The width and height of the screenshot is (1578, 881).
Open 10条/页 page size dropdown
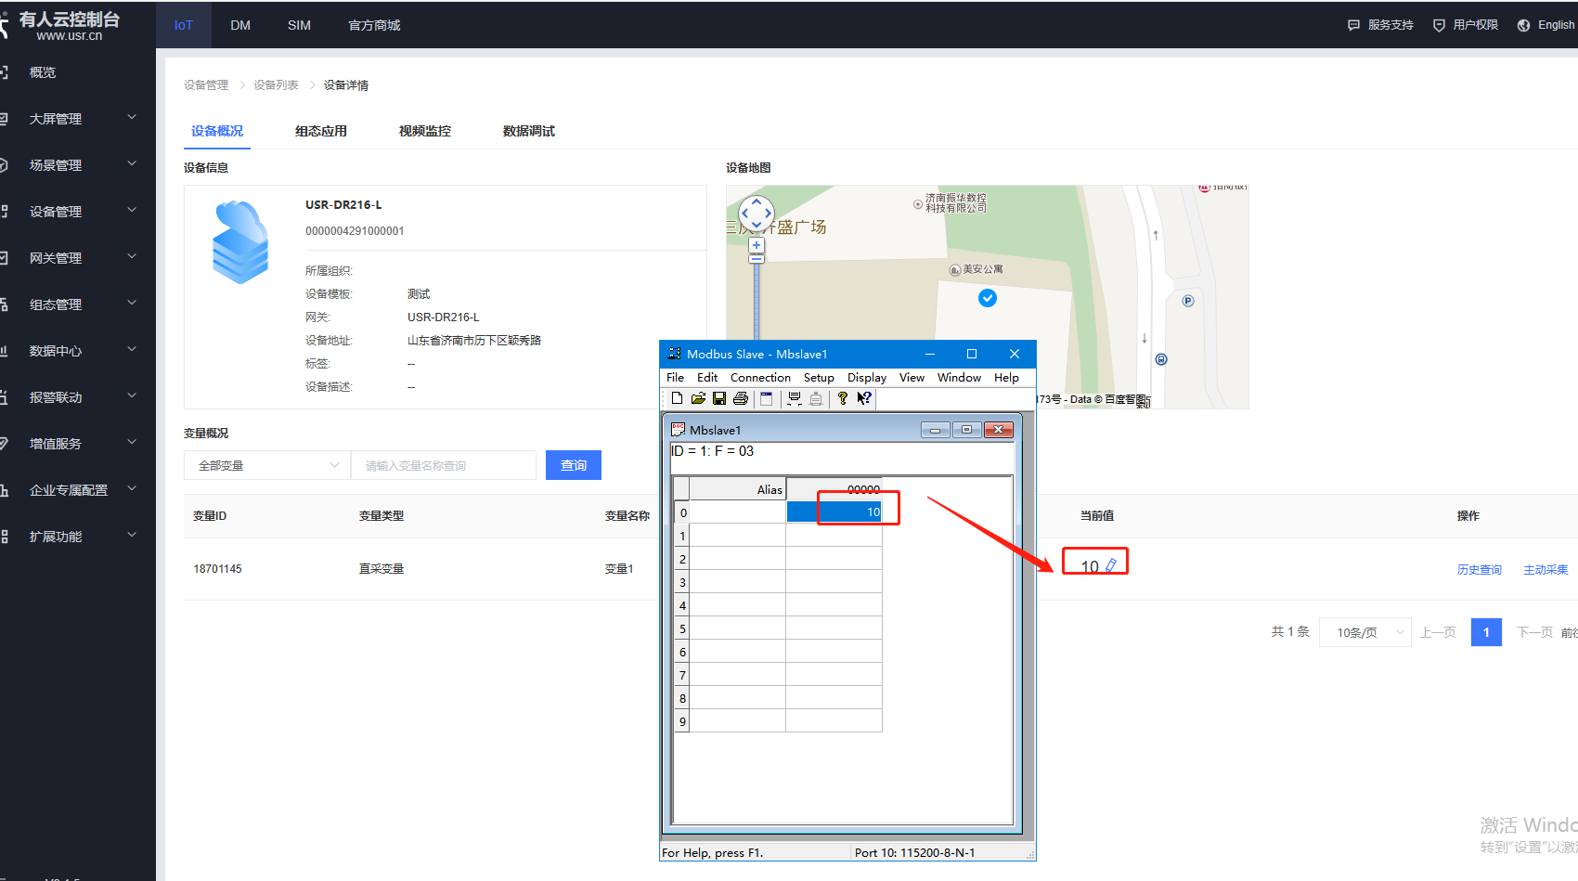pos(1365,632)
